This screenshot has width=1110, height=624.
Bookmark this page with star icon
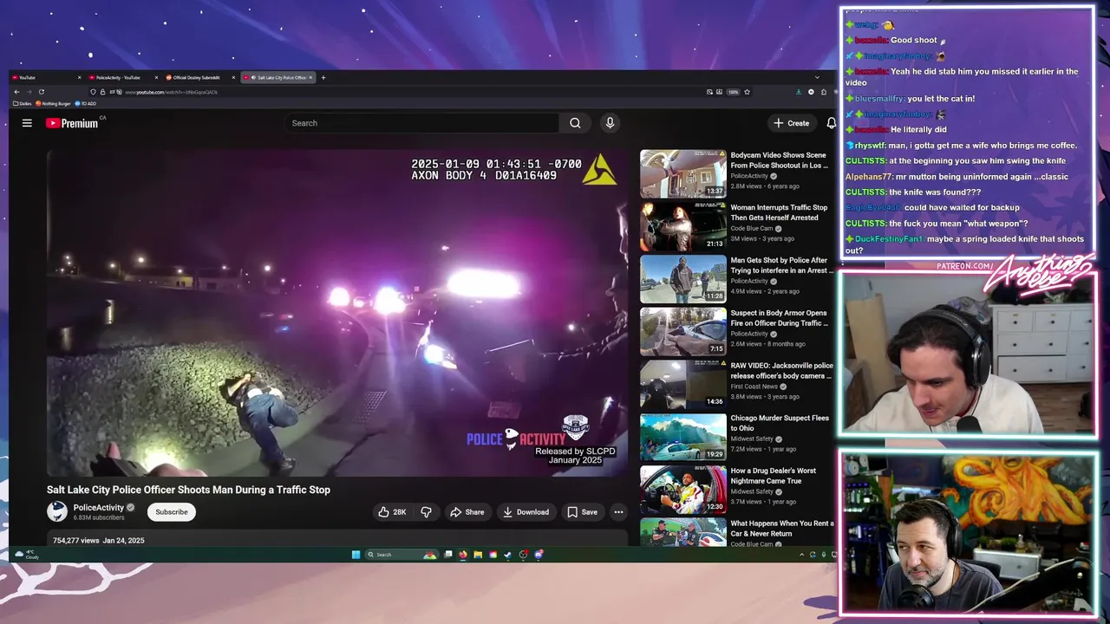click(x=747, y=92)
